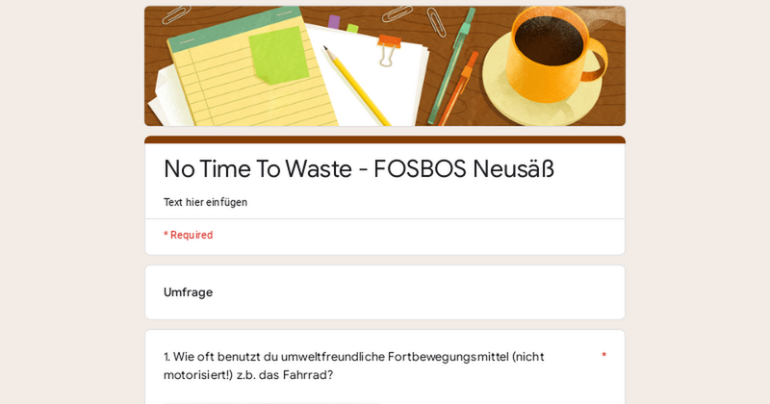Viewport: 770px width, 404px height.
Task: Click the red '* Required' notice
Action: point(188,235)
